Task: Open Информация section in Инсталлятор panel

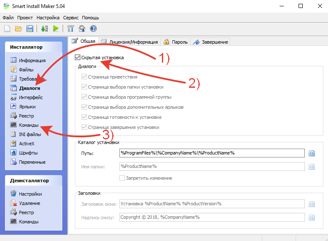Action: point(28,60)
